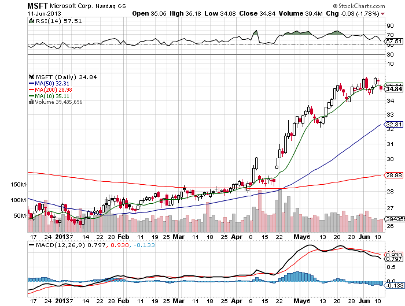Click the 2013 year label on the price chart axis
Image resolution: width=405 pixels, height=306 pixels.
pos(62,237)
